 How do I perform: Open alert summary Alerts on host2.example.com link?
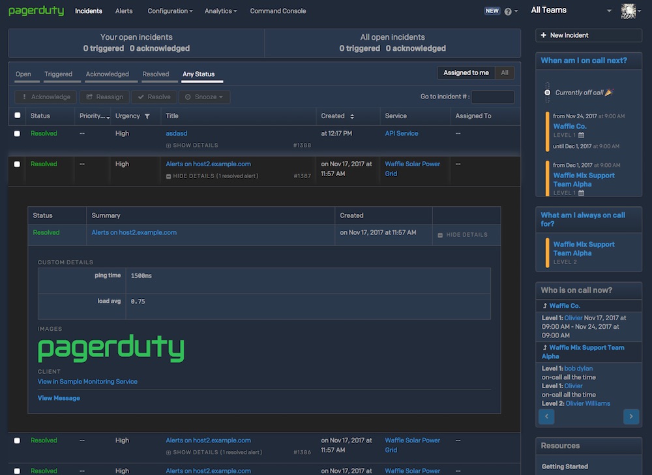point(134,232)
